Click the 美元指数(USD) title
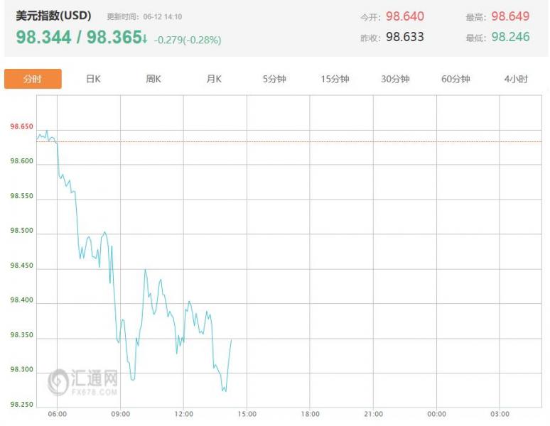Screen dimensions: 550x426 tap(53, 16)
